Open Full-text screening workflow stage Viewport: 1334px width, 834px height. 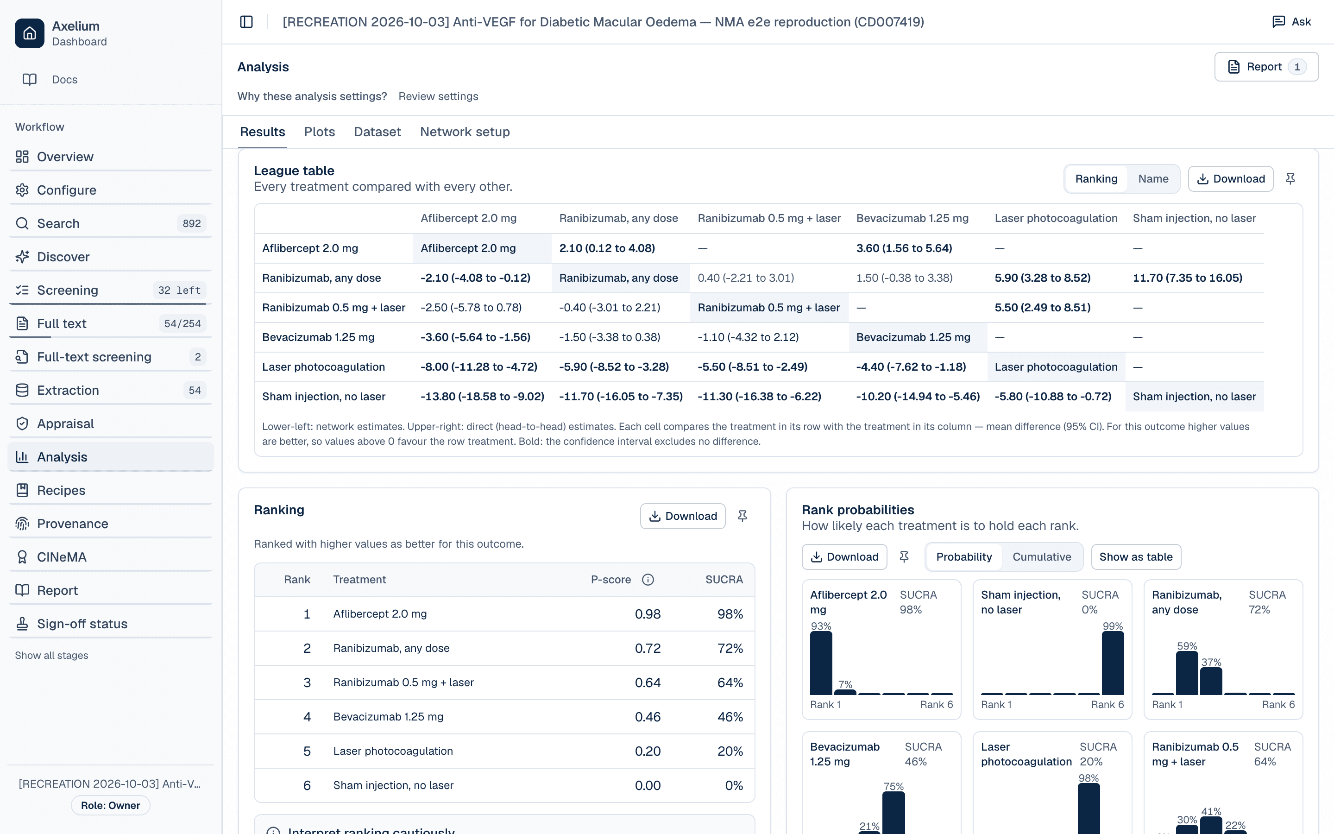110,357
